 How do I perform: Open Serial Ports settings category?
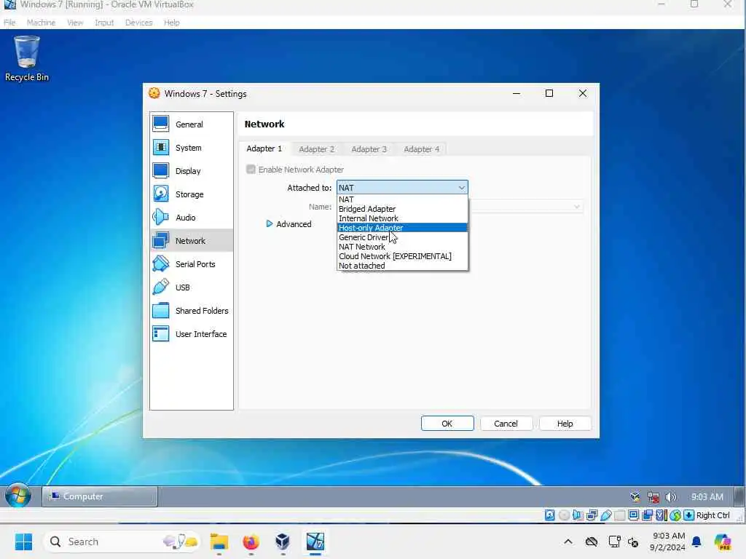[192, 263]
